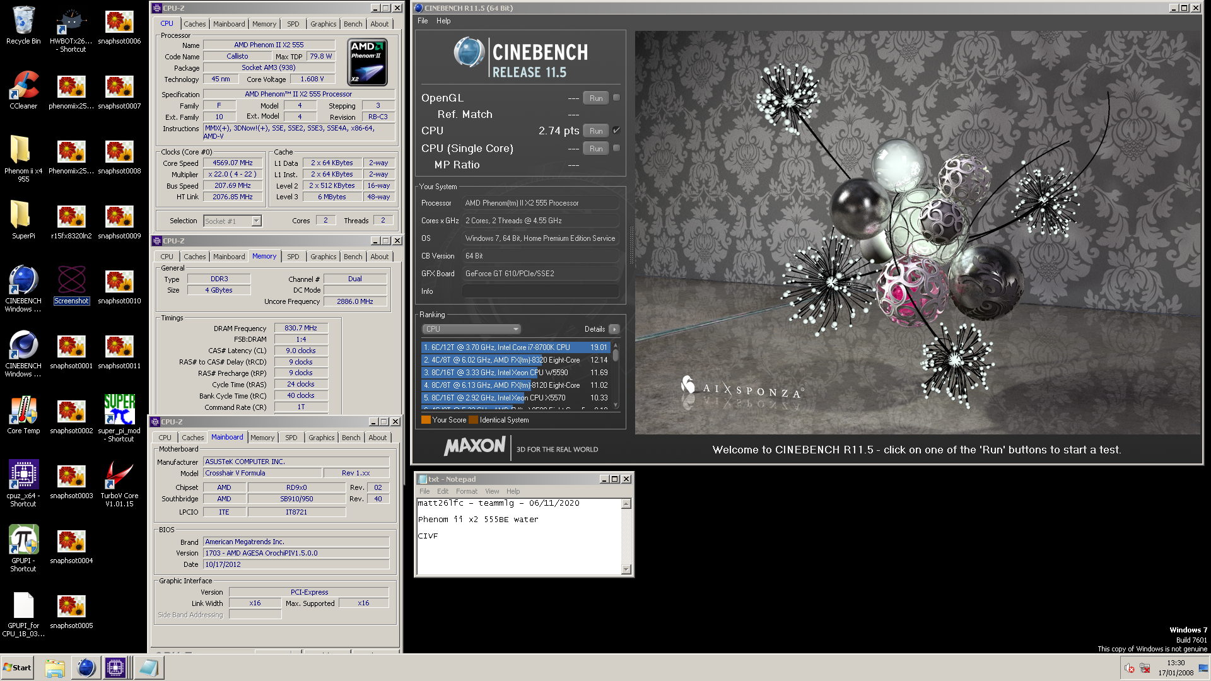Viewport: 1211px width, 681px height.
Task: Open the Help menu in Cinebench
Action: 443,21
